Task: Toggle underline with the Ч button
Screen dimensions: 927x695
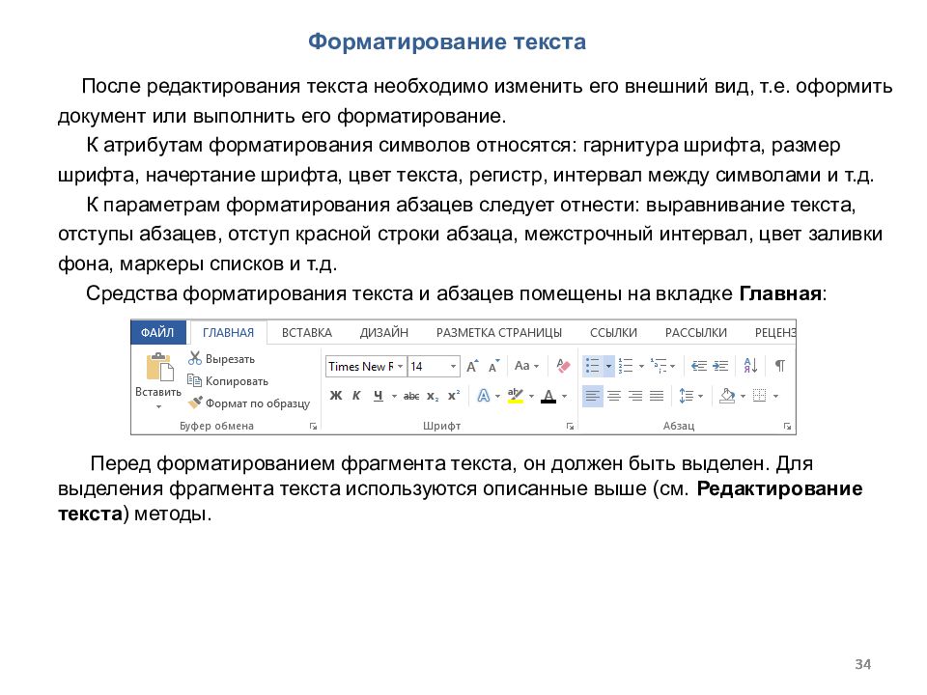Action: [x=379, y=396]
